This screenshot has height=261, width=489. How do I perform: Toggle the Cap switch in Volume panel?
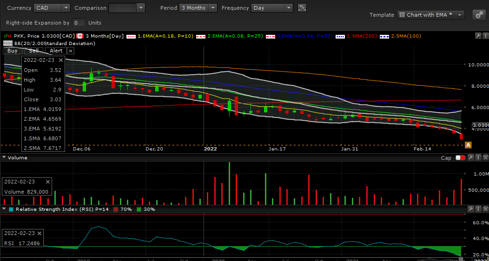coord(460,158)
